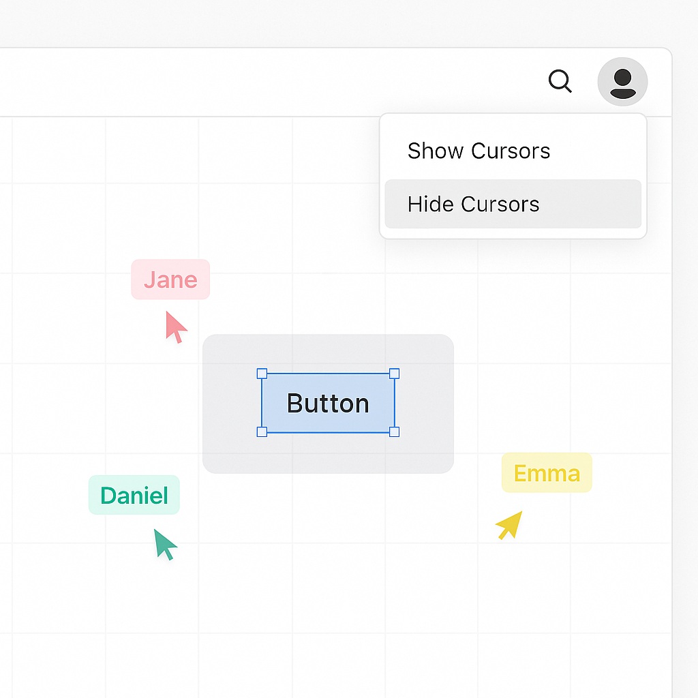This screenshot has width=698, height=698.
Task: Select Daniel's green name label
Action: point(134,496)
